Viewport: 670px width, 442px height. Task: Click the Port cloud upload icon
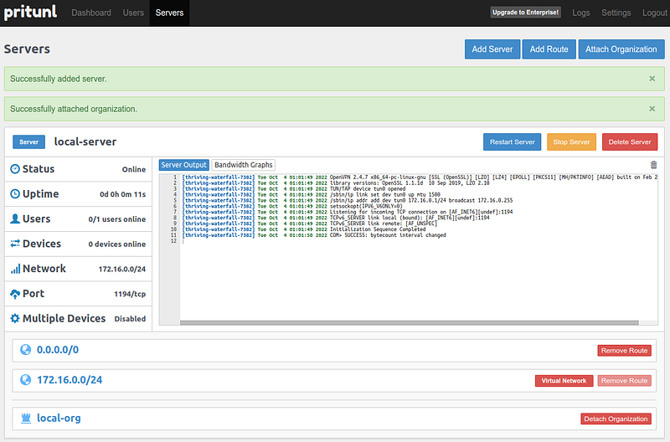[15, 294]
